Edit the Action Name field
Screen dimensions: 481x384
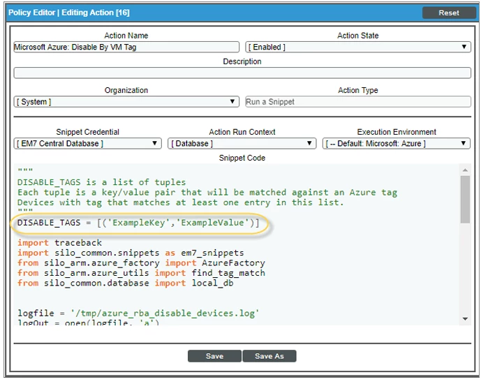126,47
